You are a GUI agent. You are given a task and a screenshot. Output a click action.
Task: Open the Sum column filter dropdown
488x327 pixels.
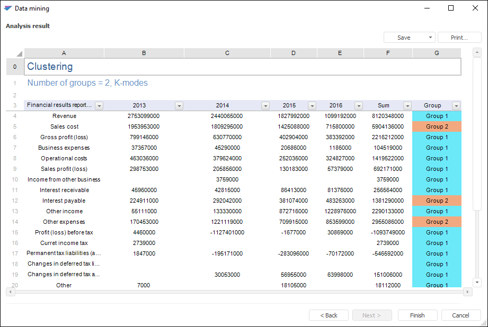[407, 106]
